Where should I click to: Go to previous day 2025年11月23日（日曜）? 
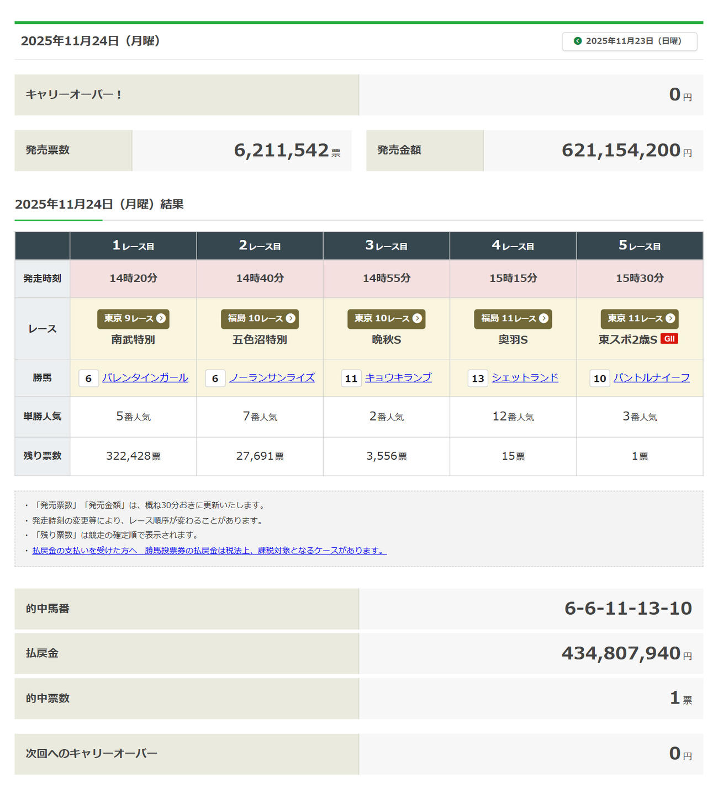[630, 41]
